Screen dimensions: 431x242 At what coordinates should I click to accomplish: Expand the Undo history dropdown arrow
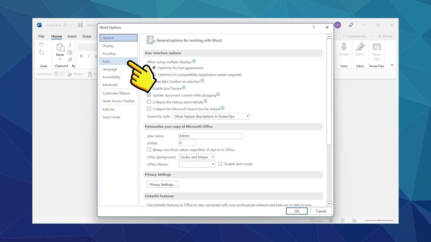(47, 45)
